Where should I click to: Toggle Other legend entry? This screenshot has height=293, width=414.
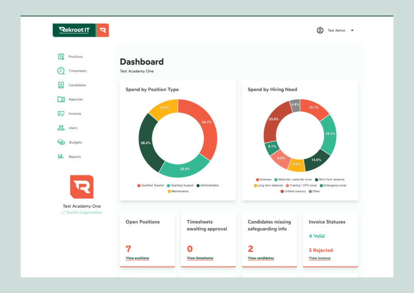pyautogui.click(x=314, y=191)
